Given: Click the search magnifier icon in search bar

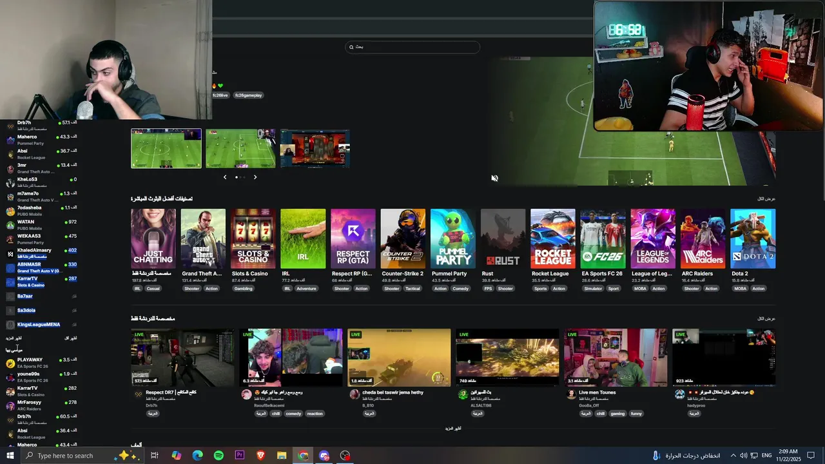Looking at the screenshot, I should coord(351,47).
